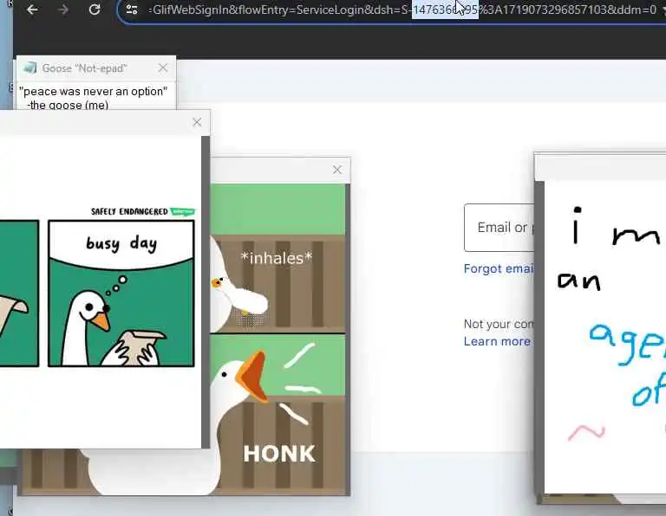Screen dimensions: 666x516
Task: Go back using the browser back arrow
Action: (x=32, y=10)
